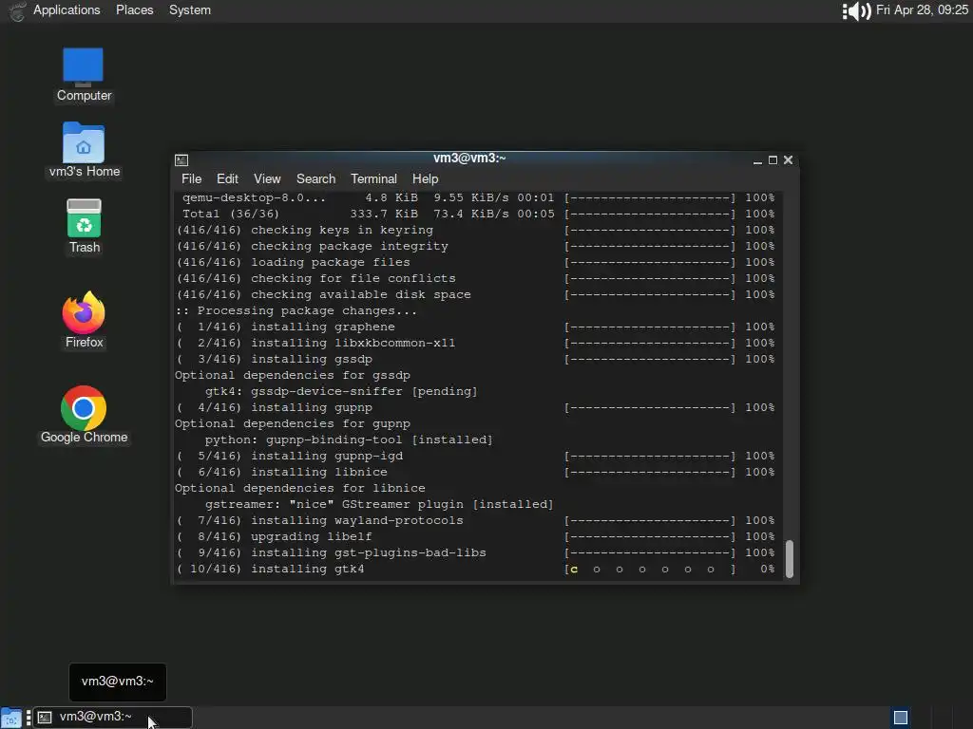Viewport: 973px width, 729px height.
Task: Click the ':: Processing package changes...' line
Action: coord(296,310)
